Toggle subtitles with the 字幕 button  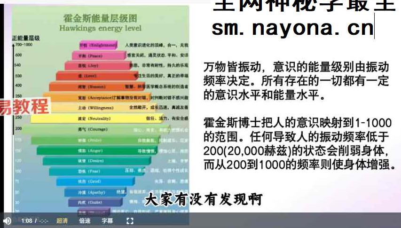click(107, 220)
